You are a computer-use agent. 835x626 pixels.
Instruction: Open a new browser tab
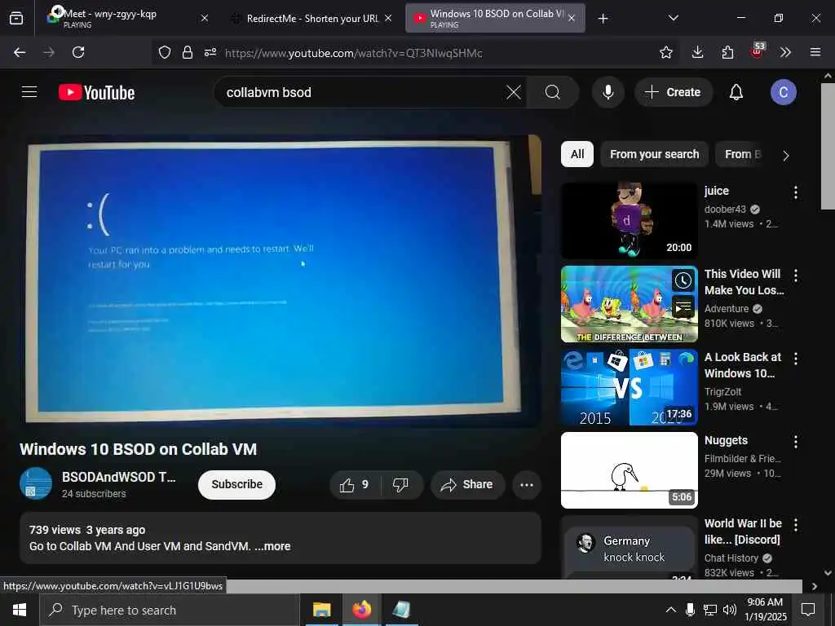(603, 19)
